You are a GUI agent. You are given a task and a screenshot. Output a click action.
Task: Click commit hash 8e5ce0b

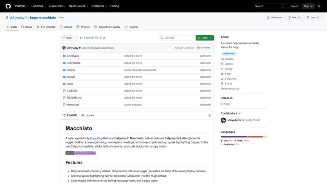[179, 48]
